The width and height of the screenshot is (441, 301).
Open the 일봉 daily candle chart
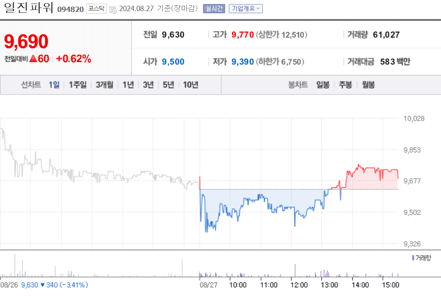pyautogui.click(x=323, y=85)
